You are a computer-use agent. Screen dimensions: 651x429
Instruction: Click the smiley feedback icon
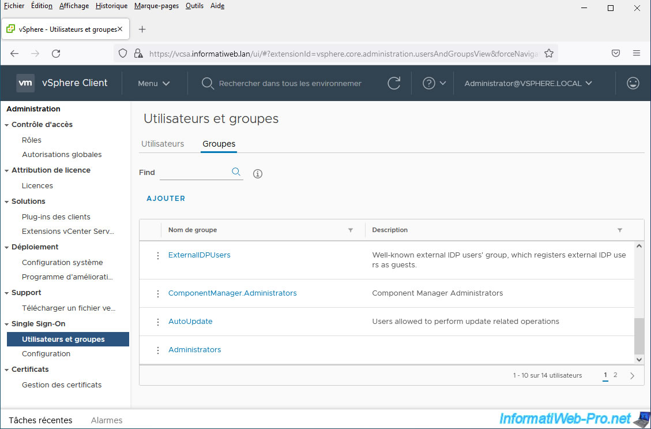[x=633, y=83]
